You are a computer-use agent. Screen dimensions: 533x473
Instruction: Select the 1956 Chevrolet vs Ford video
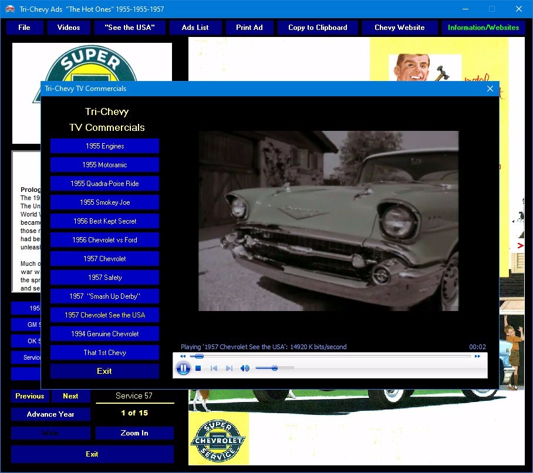point(104,240)
